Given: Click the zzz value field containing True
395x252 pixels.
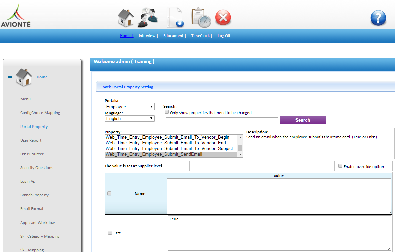Looking at the screenshot, I should 279,233.
